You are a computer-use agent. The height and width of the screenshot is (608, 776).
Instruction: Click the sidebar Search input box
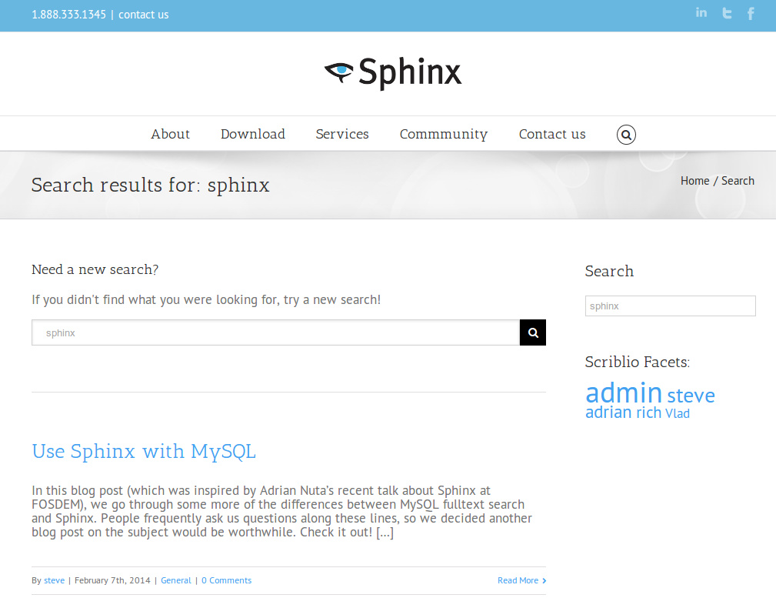670,306
